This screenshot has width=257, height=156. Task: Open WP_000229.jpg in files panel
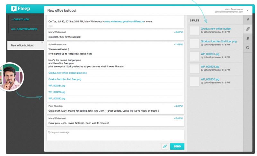pyautogui.click(x=210, y=67)
